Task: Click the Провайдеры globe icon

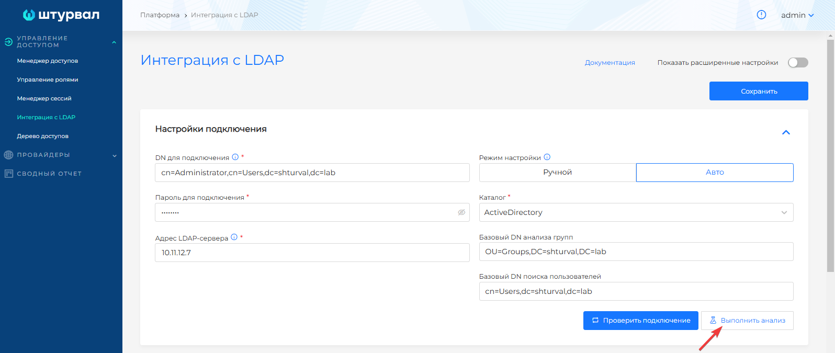Action: tap(8, 155)
